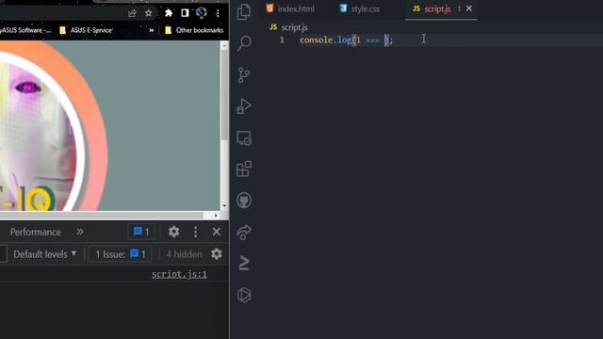Open the Live Share view icon

coord(244,232)
